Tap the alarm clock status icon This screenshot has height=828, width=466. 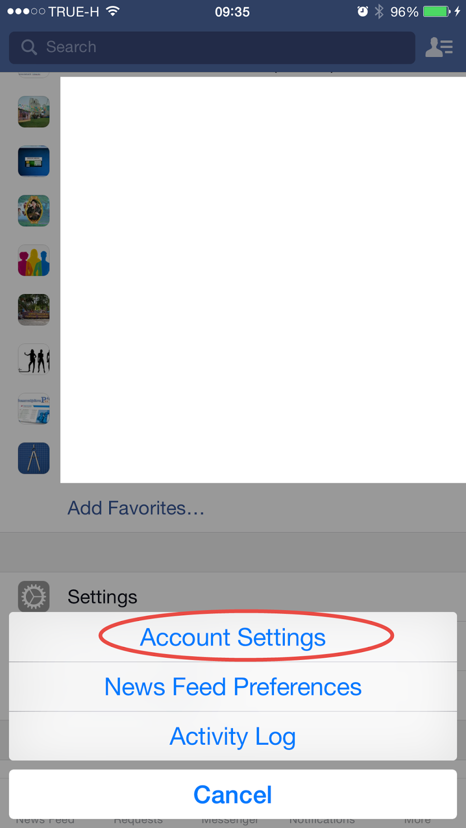(362, 11)
